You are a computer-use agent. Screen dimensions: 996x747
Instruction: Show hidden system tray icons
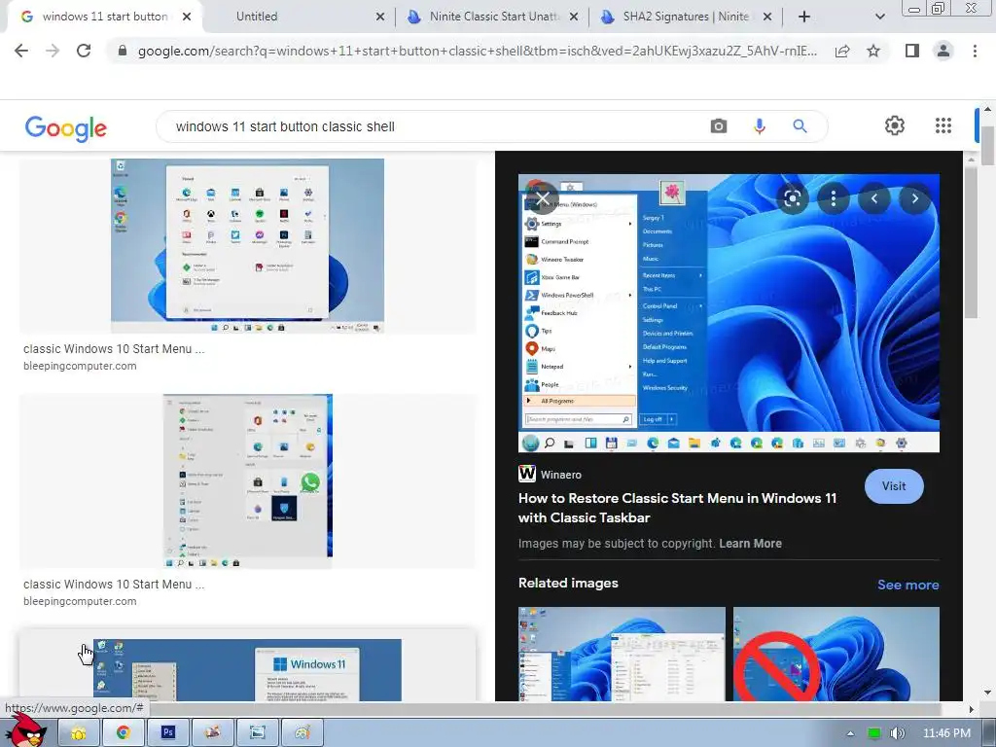click(850, 733)
